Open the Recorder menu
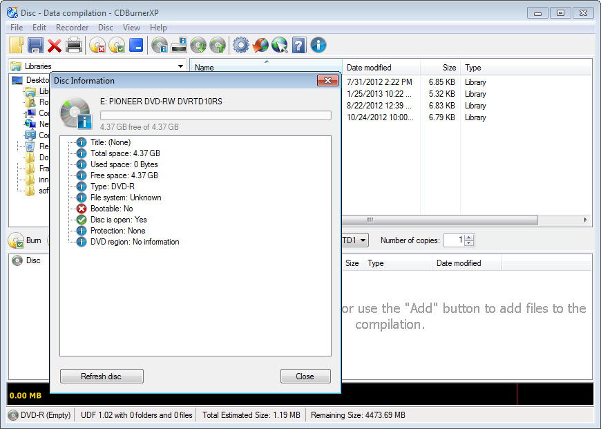The height and width of the screenshot is (429, 601). 72,28
